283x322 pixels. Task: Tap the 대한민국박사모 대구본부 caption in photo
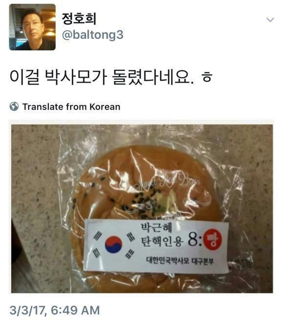(x=180, y=261)
